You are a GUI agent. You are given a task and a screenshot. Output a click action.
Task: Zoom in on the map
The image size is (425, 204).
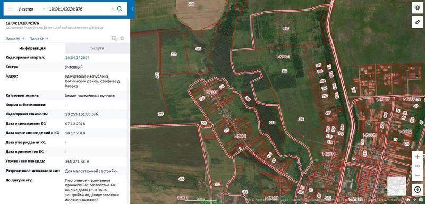[x=418, y=157]
